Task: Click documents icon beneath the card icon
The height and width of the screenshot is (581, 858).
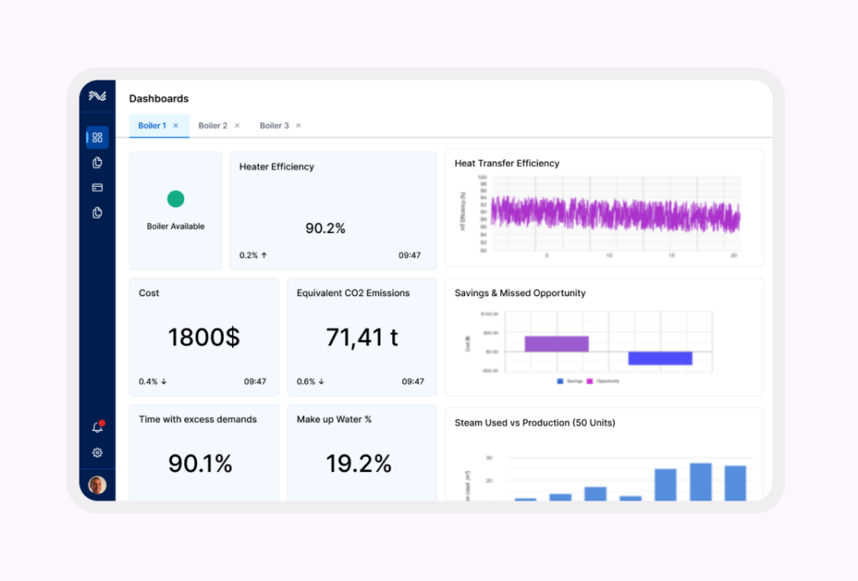Action: pyautogui.click(x=97, y=213)
